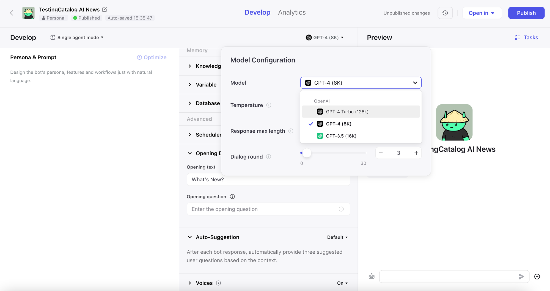The image size is (550, 291).
Task: Click the Published status badge
Action: (x=87, y=18)
